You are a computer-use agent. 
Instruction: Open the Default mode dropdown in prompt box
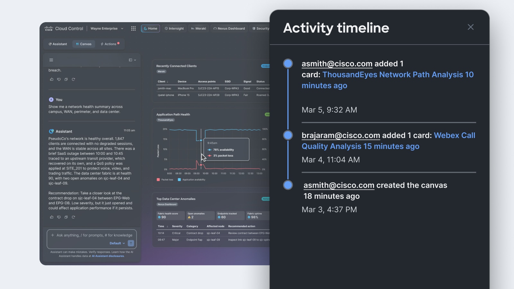[117, 243]
